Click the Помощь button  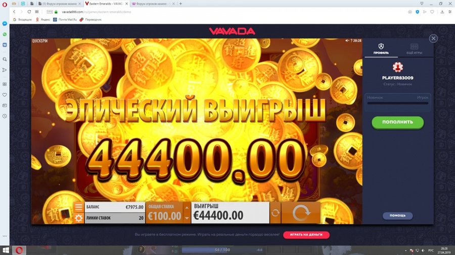(x=397, y=216)
